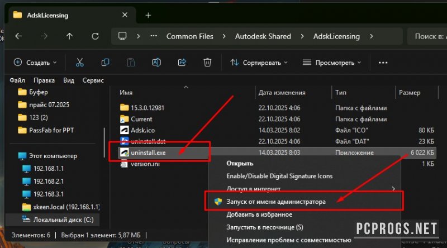Select xkeen.local (192.168.1.1) entry

point(66,207)
